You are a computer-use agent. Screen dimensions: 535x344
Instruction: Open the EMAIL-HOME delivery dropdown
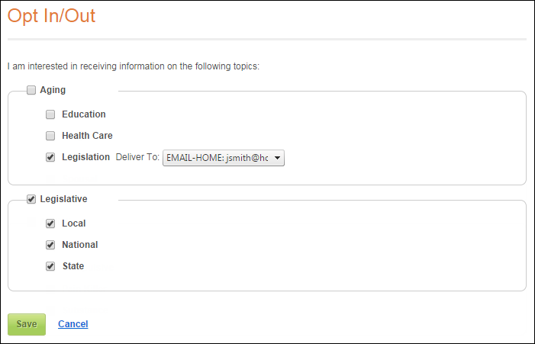[224, 158]
